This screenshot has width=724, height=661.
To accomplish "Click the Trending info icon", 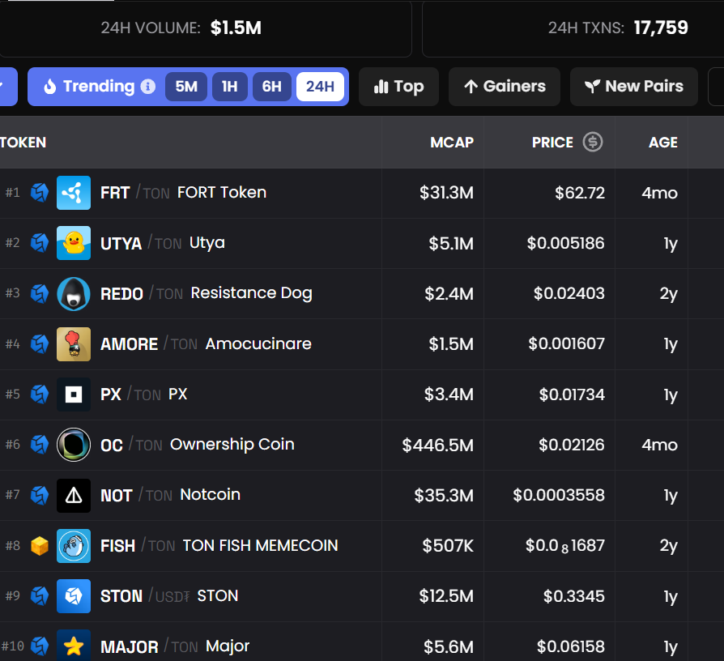I will [147, 87].
